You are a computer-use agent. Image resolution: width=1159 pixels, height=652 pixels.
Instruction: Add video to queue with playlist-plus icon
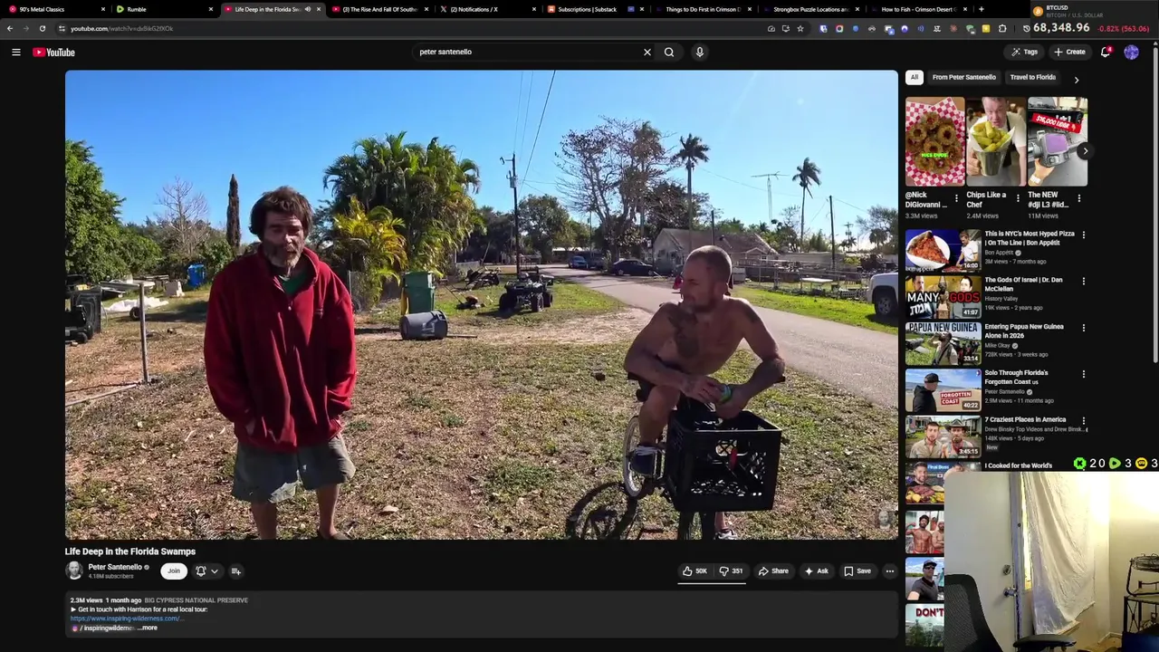click(235, 571)
